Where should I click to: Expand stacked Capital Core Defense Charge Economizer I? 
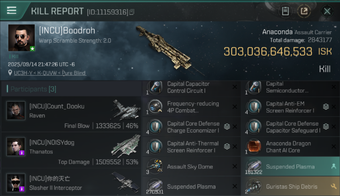click(x=227, y=126)
